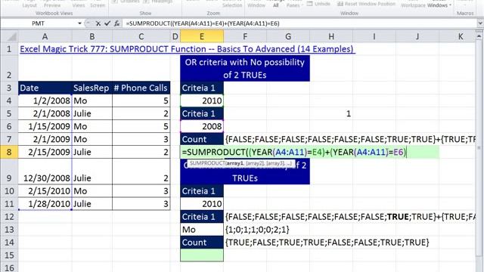The height and width of the screenshot is (272, 484).
Task: Click the Unhide window button in the ribbon
Action: pyautogui.click(x=319, y=4)
